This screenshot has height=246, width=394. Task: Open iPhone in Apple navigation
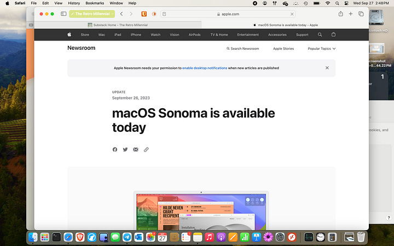pos(136,34)
